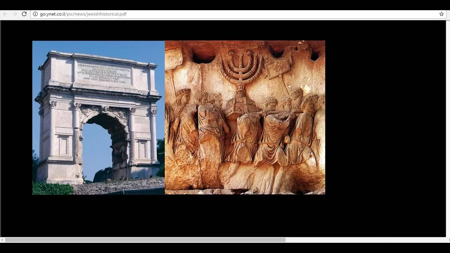Click the vertical scrollbar track
This screenshot has height=253, width=450.
[448, 129]
